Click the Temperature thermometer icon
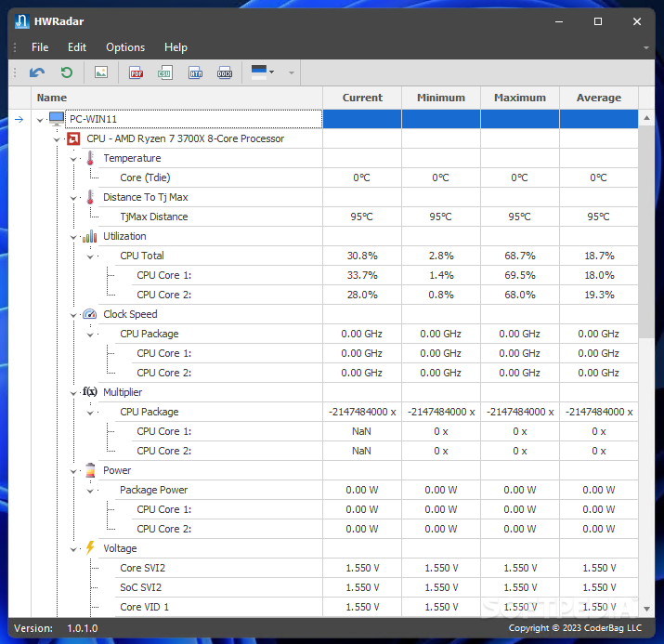Screen dimensions: 664x644 click(x=90, y=158)
